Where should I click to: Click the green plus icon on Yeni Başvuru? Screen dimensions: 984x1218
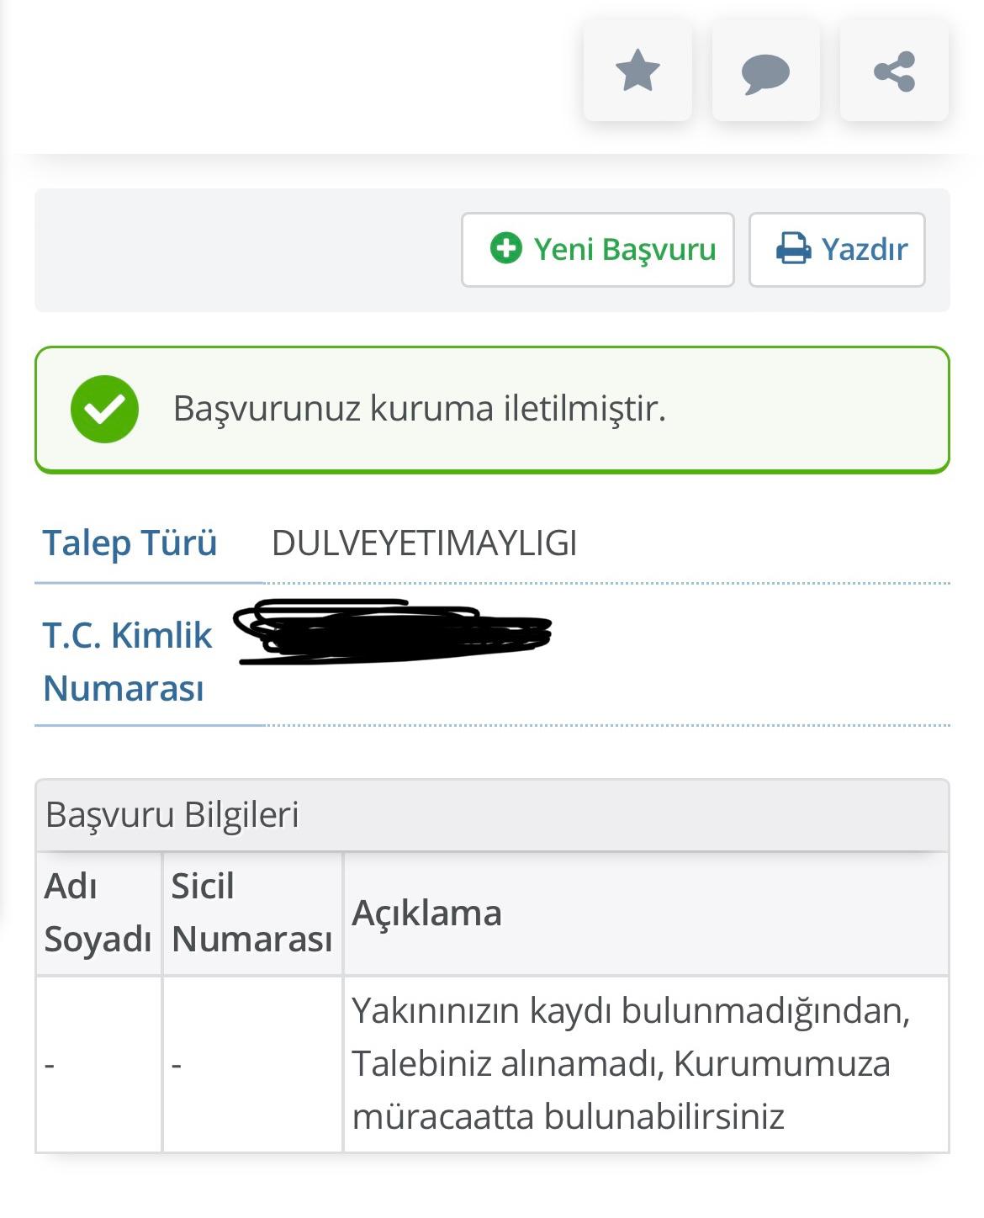click(505, 248)
